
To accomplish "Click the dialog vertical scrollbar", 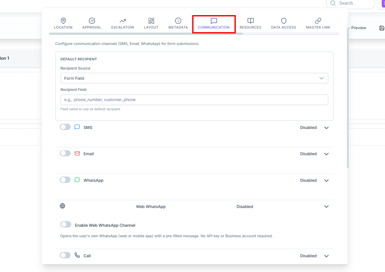I will point(348,98).
